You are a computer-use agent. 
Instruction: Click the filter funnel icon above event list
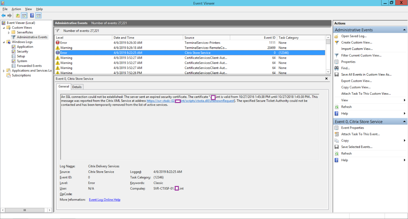pyautogui.click(x=57, y=31)
